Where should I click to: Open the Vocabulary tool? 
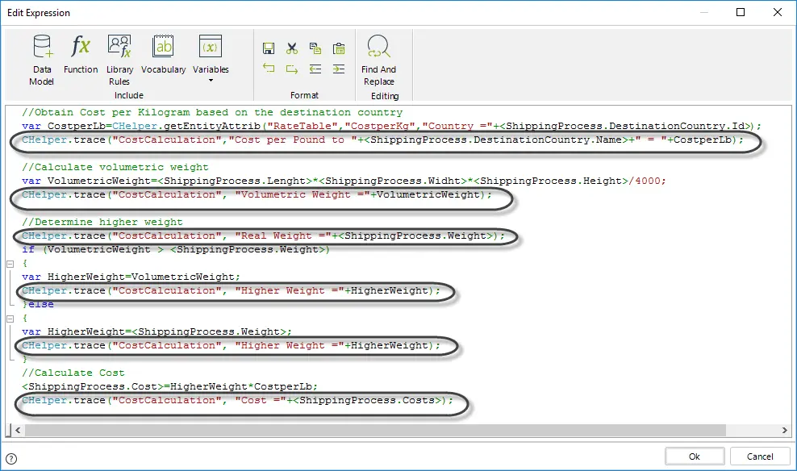point(163,54)
